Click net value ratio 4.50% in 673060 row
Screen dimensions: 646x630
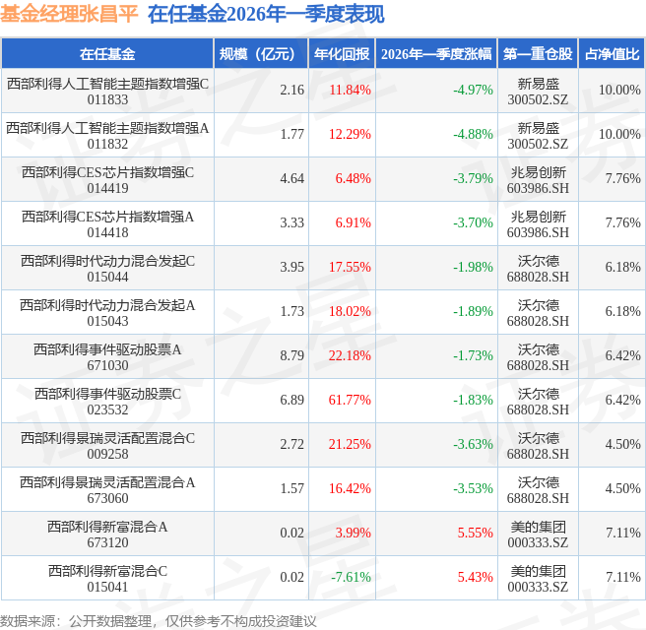tap(623, 488)
